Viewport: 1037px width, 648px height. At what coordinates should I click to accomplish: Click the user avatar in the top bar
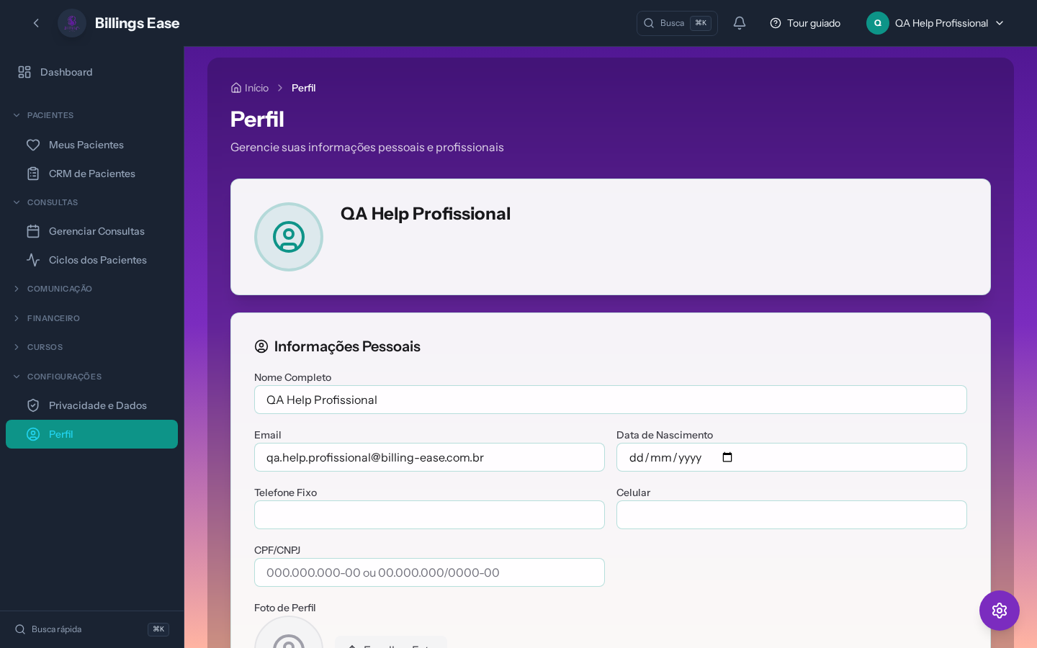(877, 23)
